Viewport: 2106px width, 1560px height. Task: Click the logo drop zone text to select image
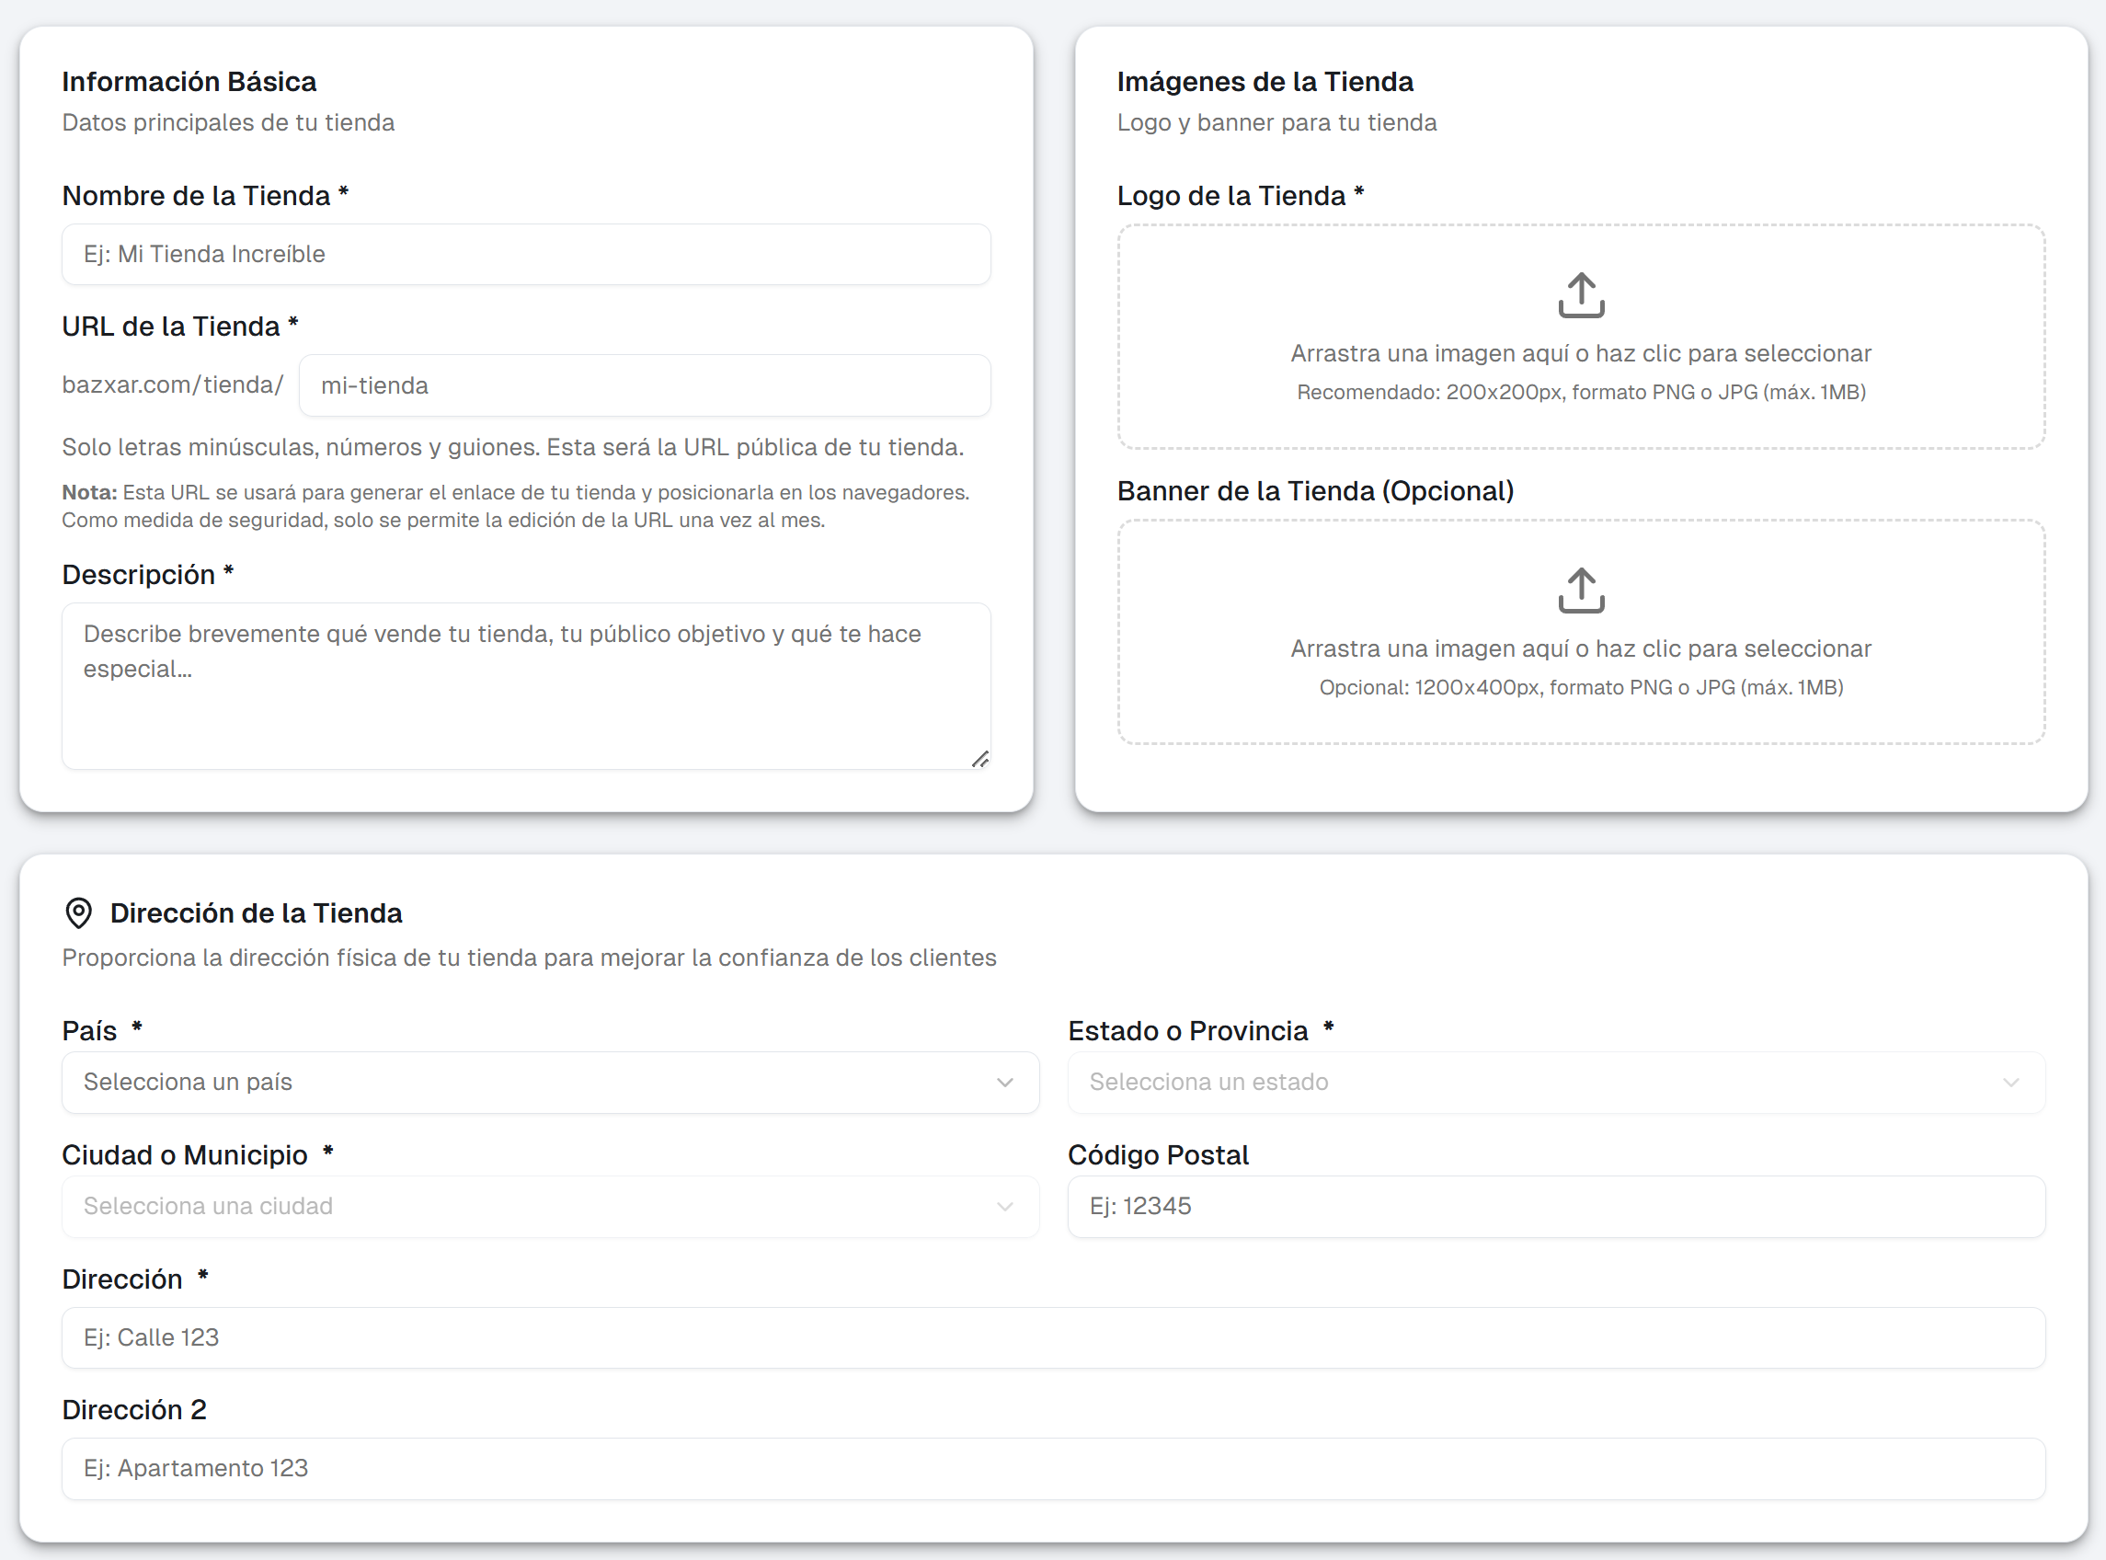tap(1580, 353)
